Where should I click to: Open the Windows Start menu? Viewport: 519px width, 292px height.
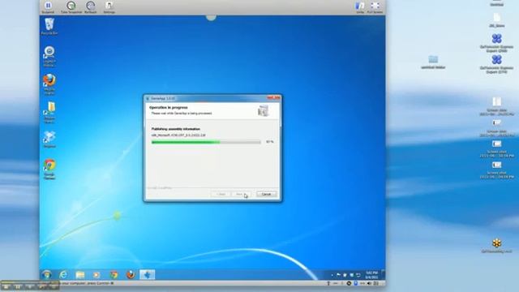(x=47, y=274)
